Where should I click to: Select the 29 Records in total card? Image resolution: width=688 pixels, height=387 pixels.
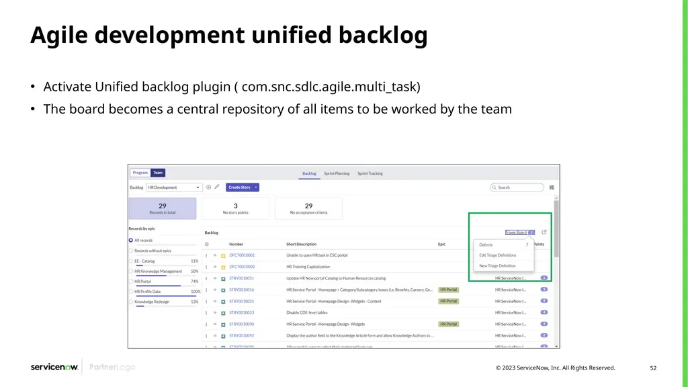(163, 208)
